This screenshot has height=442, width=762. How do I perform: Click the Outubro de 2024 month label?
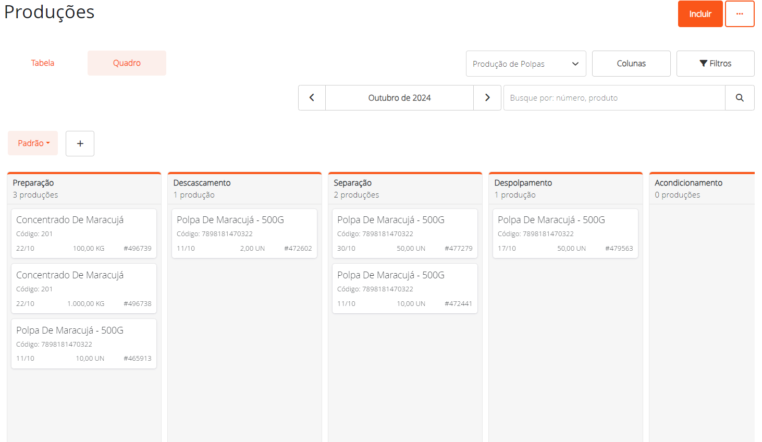[x=399, y=97]
